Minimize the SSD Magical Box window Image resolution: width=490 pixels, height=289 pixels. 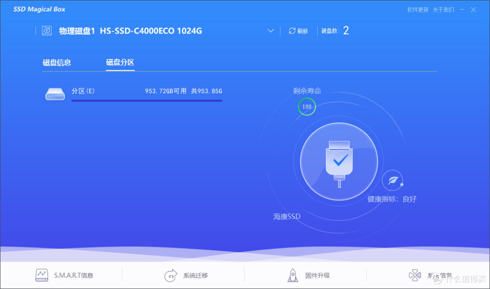[462, 10]
